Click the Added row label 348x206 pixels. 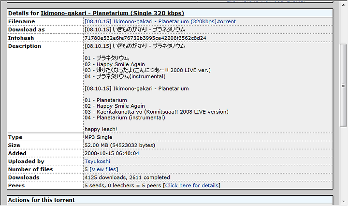(x=17, y=153)
